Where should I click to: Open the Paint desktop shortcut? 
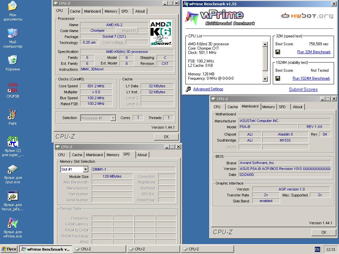[12, 114]
